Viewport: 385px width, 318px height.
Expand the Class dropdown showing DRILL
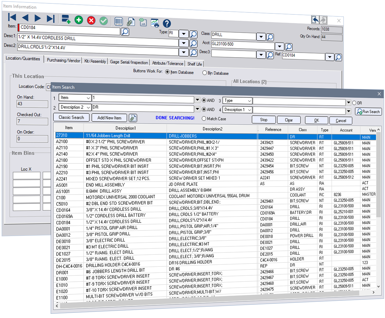[261, 37]
